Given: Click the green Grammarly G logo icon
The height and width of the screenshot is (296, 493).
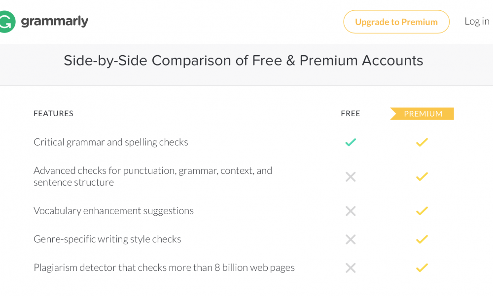Looking at the screenshot, I should click(7, 22).
